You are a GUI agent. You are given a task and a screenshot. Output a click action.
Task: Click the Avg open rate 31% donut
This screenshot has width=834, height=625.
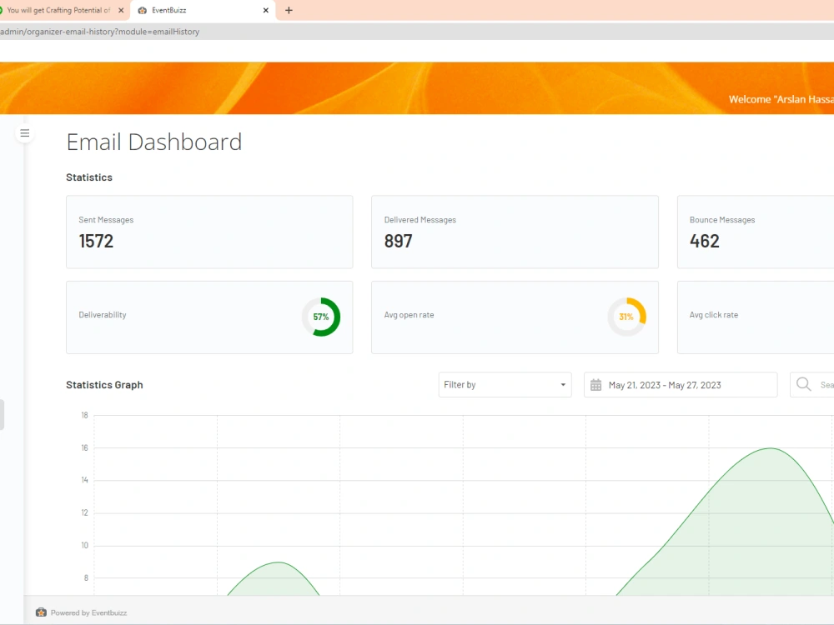click(626, 317)
